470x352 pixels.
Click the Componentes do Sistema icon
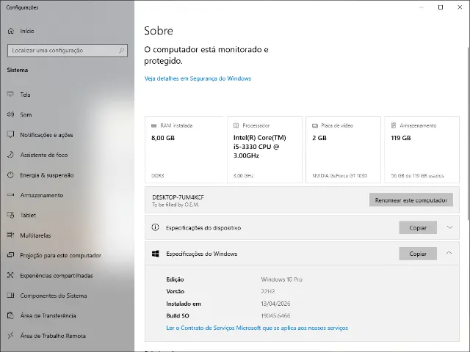point(10,296)
